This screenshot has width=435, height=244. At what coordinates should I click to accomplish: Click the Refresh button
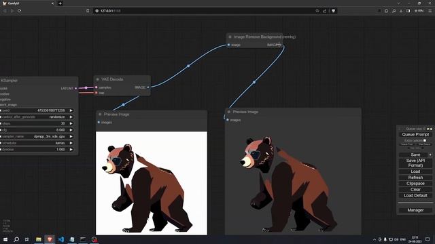point(415,178)
